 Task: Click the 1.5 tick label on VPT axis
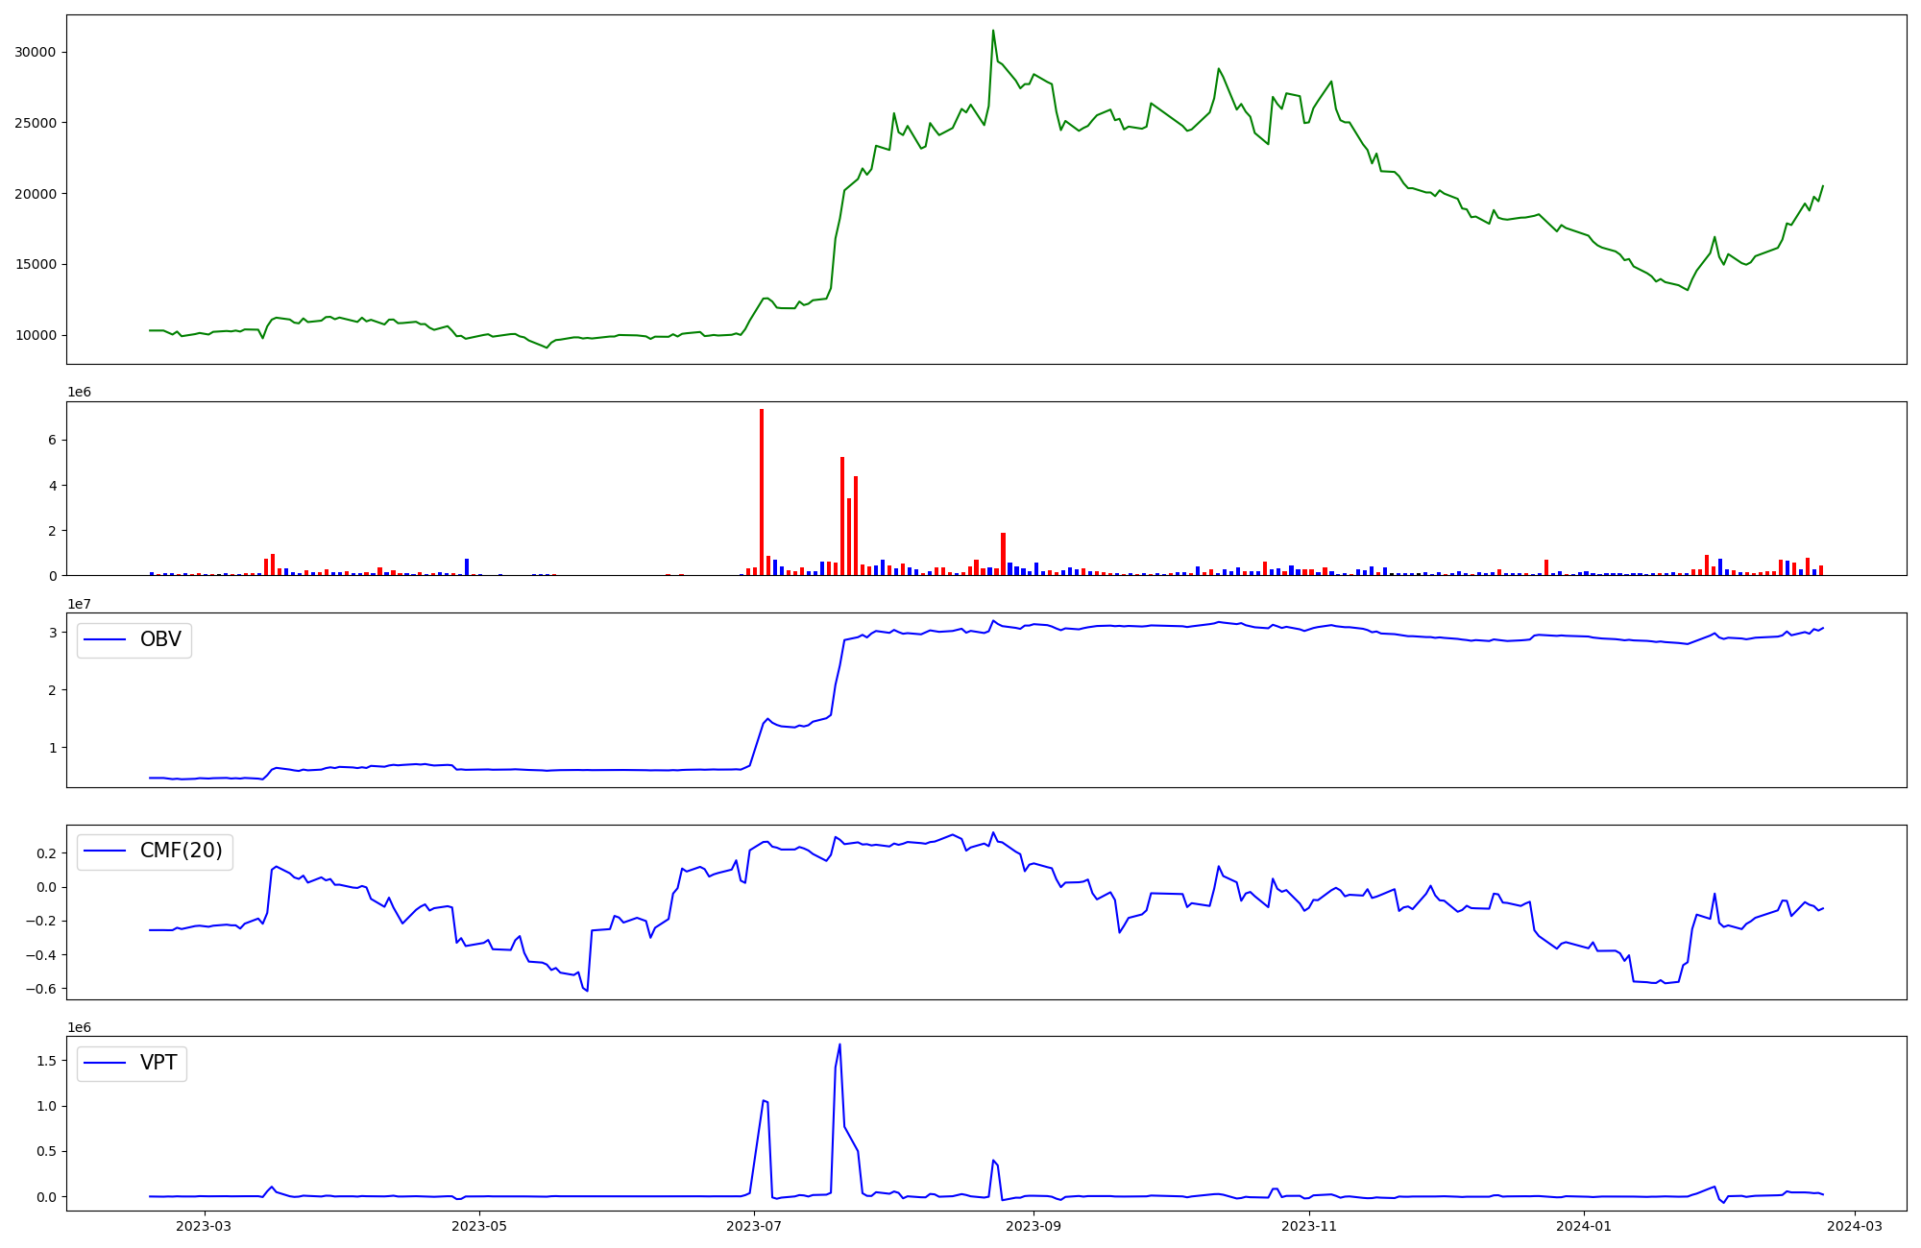(48, 1061)
